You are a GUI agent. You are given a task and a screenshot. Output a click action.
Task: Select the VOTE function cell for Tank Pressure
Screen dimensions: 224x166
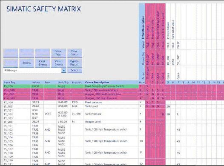(48, 114)
